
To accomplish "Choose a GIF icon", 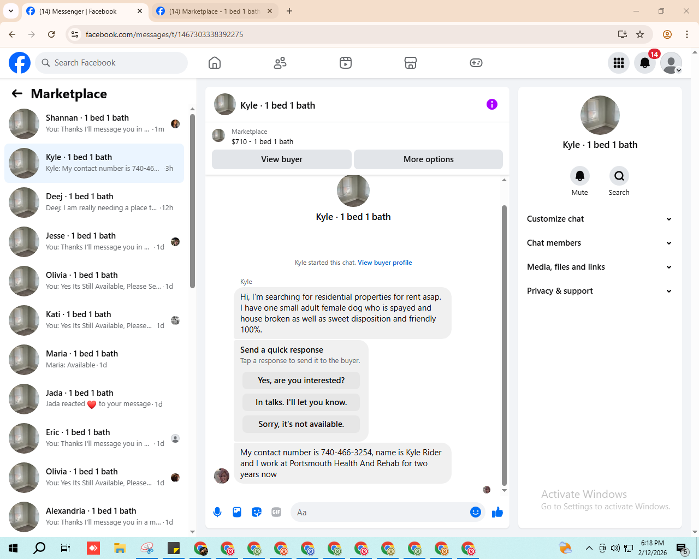I will click(x=276, y=512).
